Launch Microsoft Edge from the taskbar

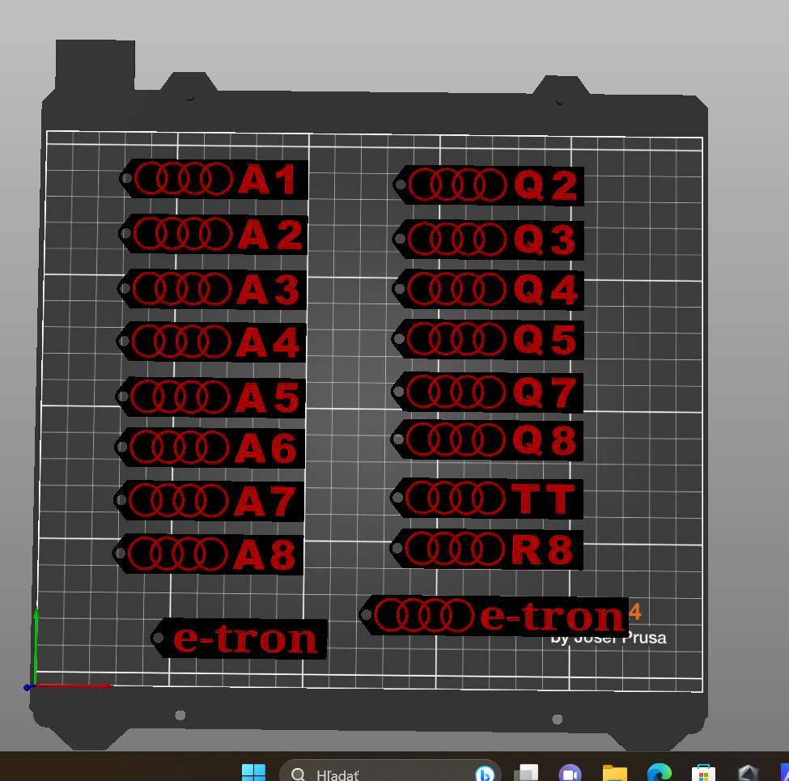click(659, 774)
